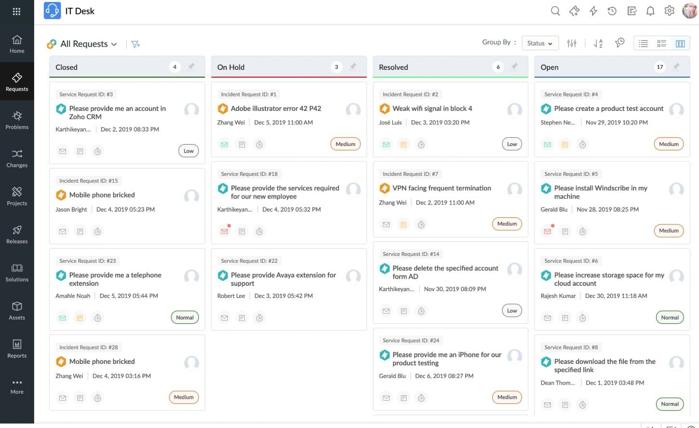This screenshot has height=428, width=699.
Task: Open the Weak wifi signal request
Action: point(431,108)
